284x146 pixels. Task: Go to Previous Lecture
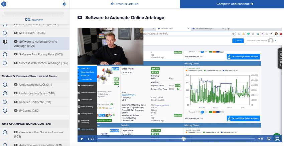click(124, 4)
